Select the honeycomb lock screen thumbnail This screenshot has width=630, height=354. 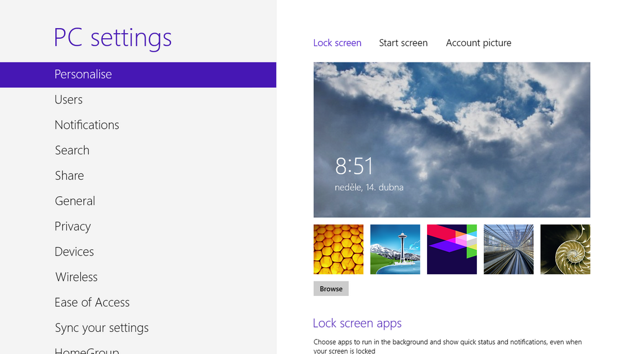tap(338, 249)
